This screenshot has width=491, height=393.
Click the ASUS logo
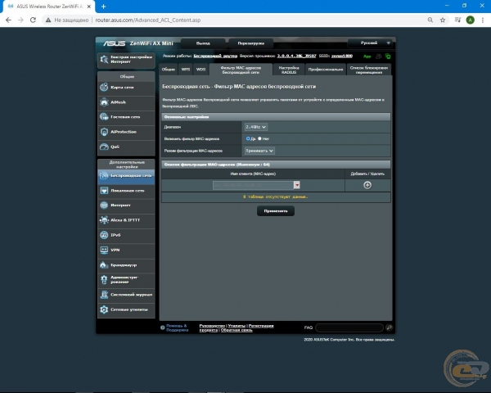[x=115, y=43]
